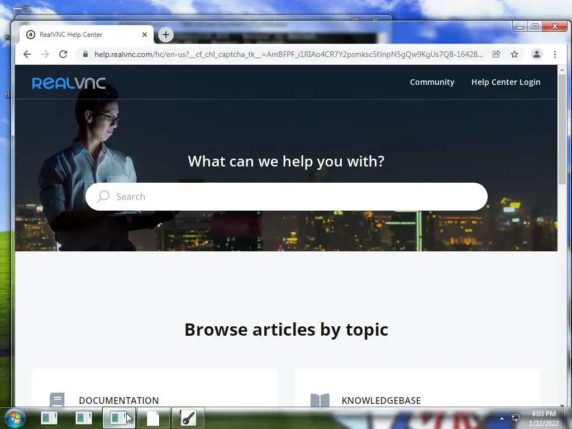Click the scrollbar down arrow
Image resolution: width=572 pixels, height=429 pixels.
(562, 406)
